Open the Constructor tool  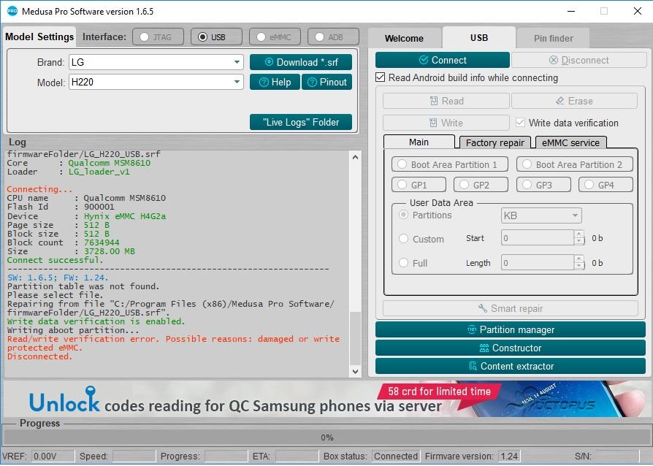coord(510,348)
